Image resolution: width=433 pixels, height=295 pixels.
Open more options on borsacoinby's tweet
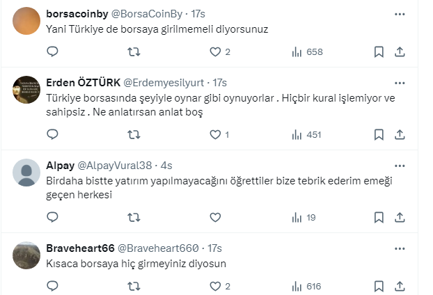coord(400,14)
